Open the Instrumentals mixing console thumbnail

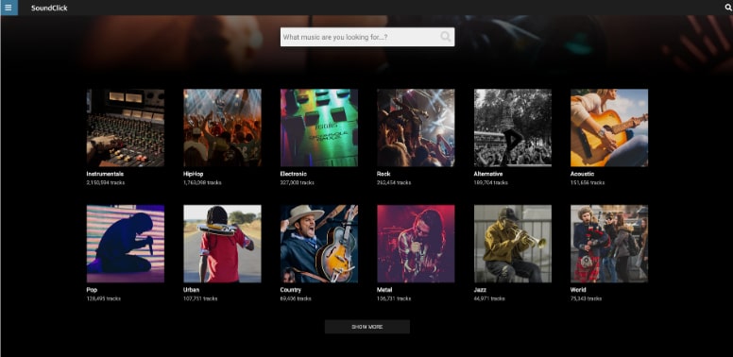[x=126, y=127]
